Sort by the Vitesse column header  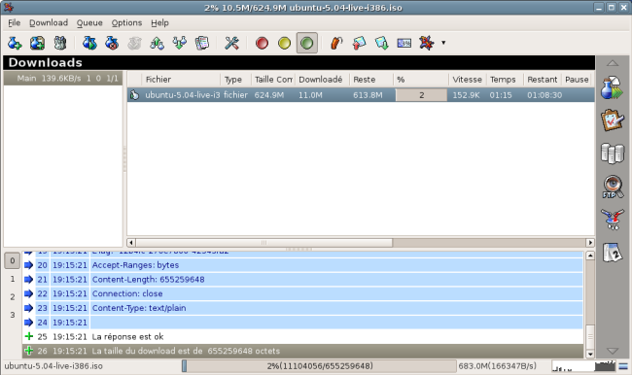[468, 80]
